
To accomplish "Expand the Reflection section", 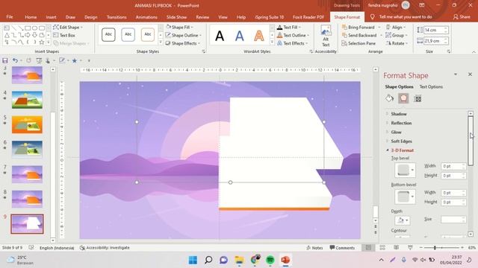I will pyautogui.click(x=401, y=123).
